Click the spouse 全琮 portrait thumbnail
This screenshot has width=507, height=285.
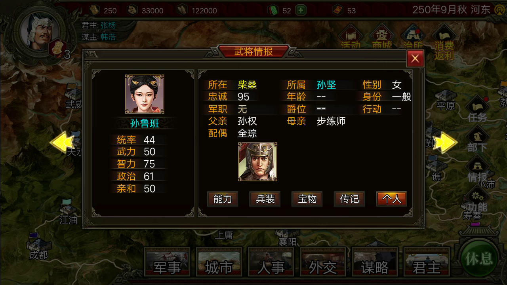coord(258,162)
